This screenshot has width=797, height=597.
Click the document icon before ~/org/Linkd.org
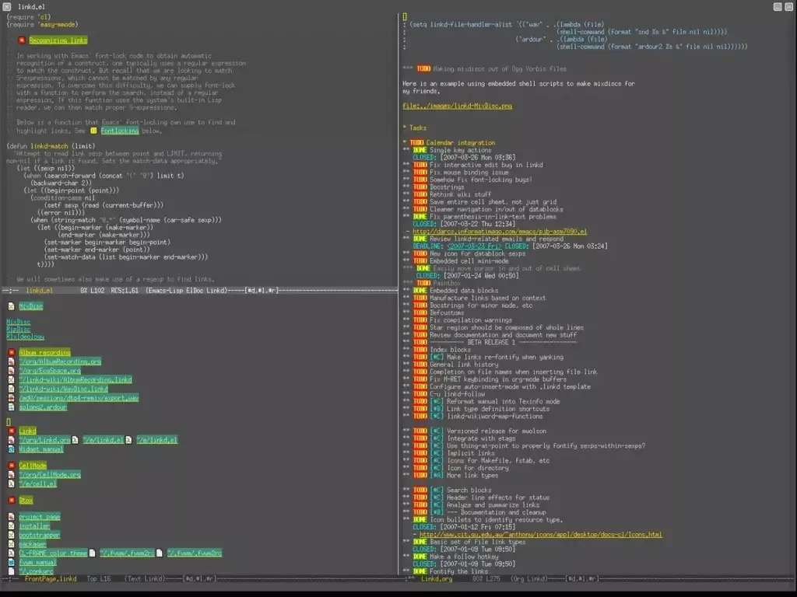[12, 440]
